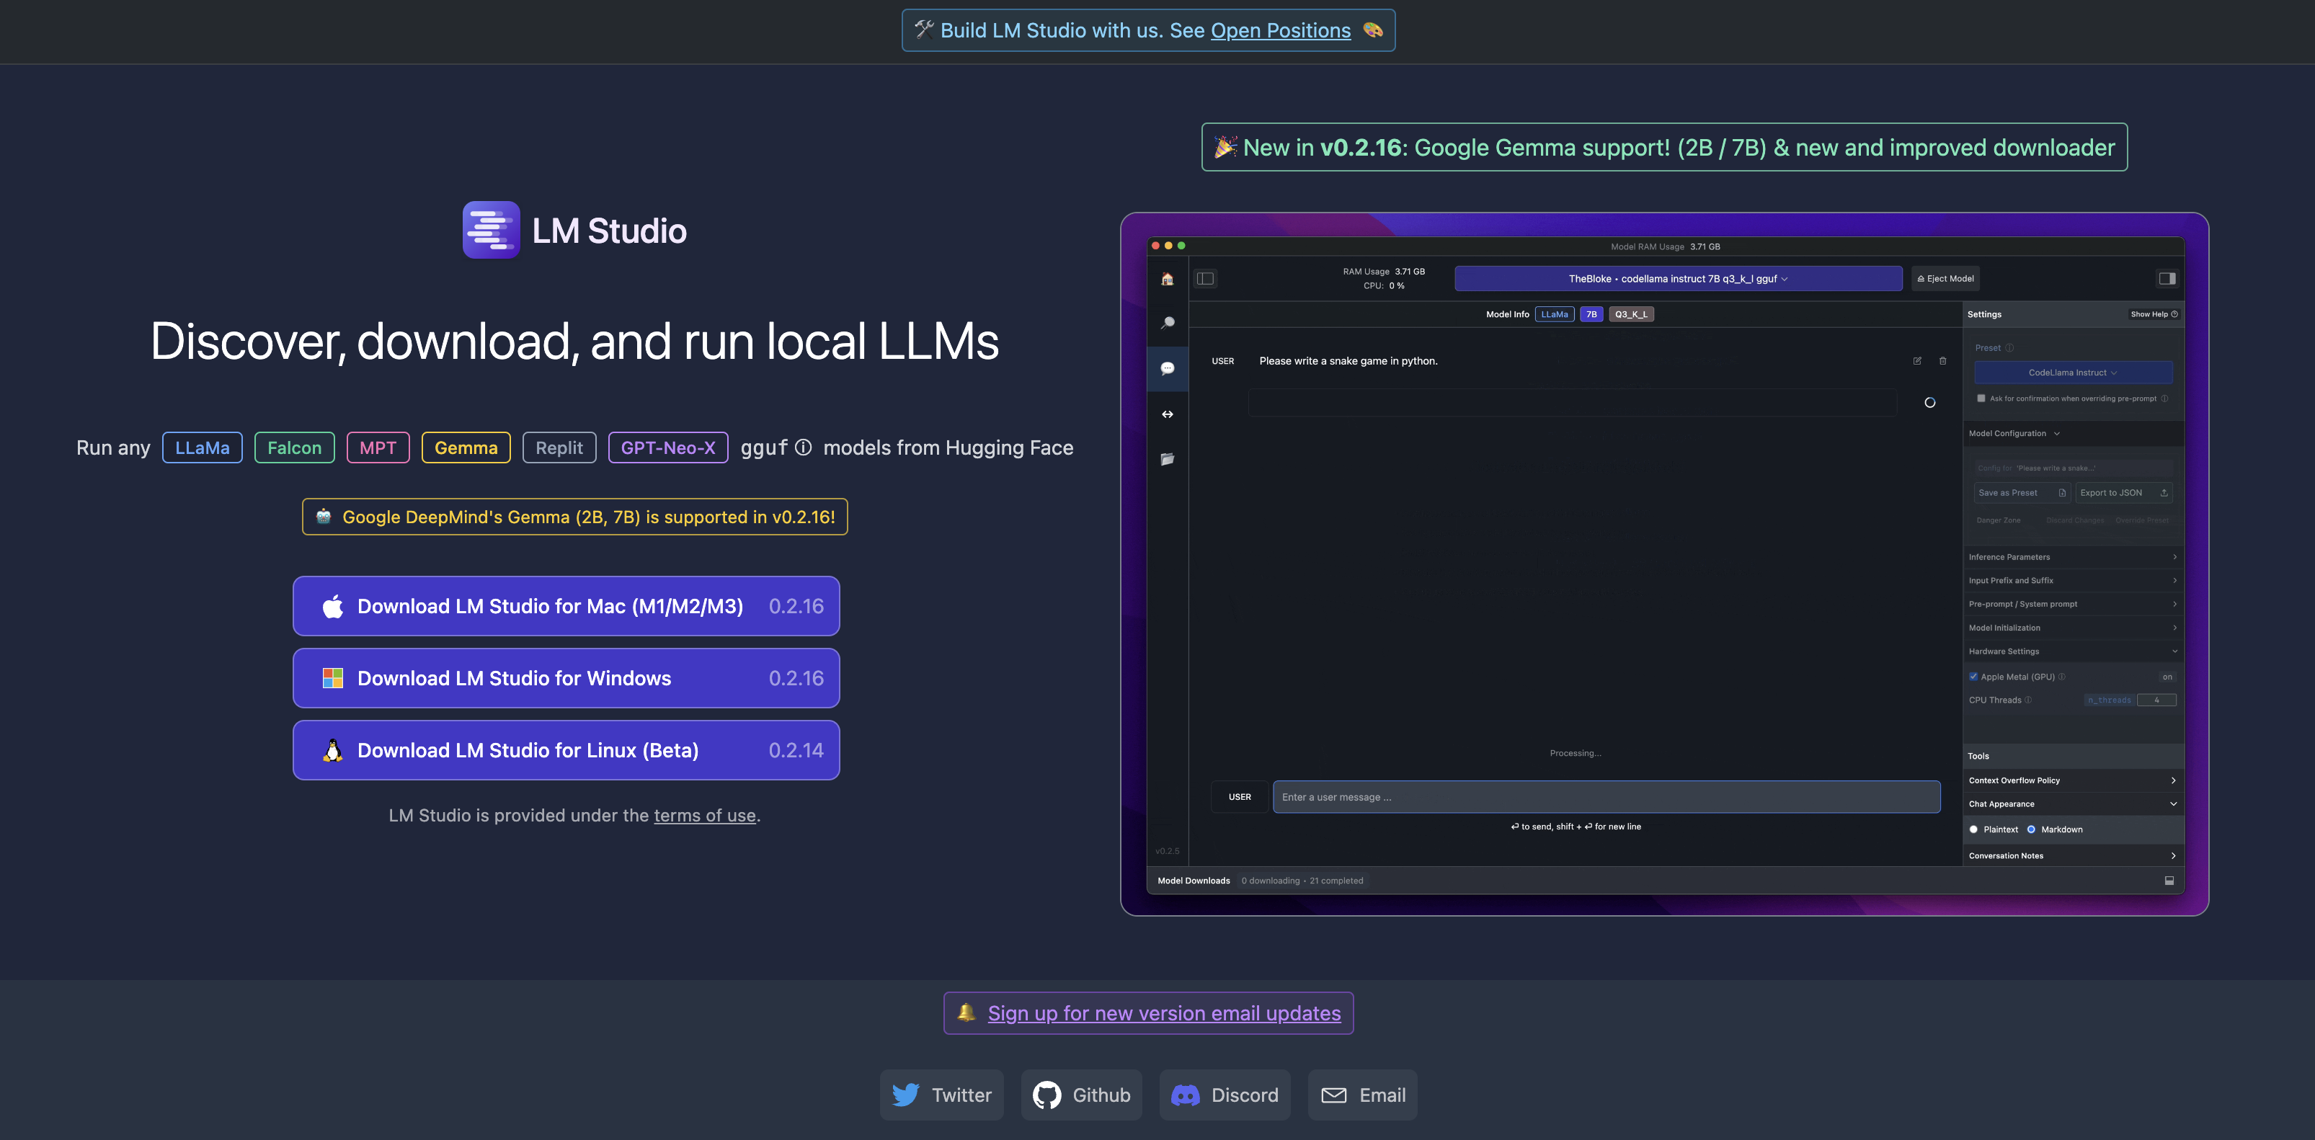Expand the Conversation Notes section

(x=2072, y=855)
